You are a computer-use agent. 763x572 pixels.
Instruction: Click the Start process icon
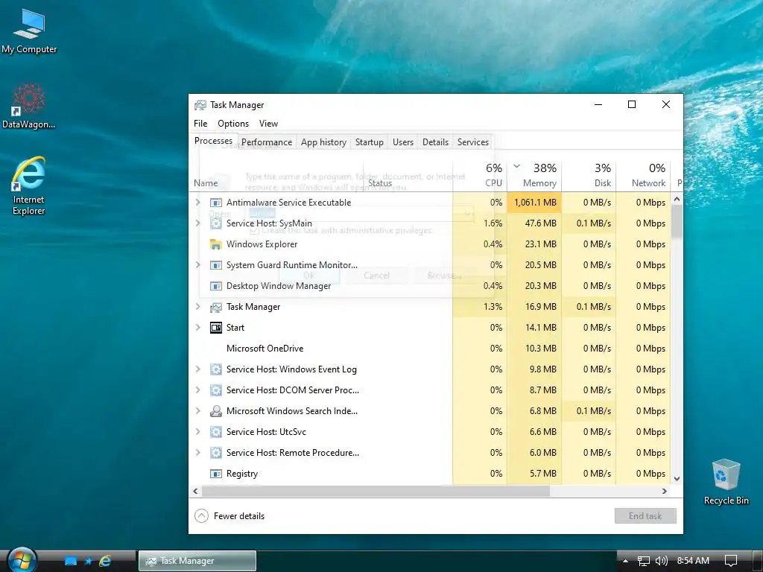[215, 328]
